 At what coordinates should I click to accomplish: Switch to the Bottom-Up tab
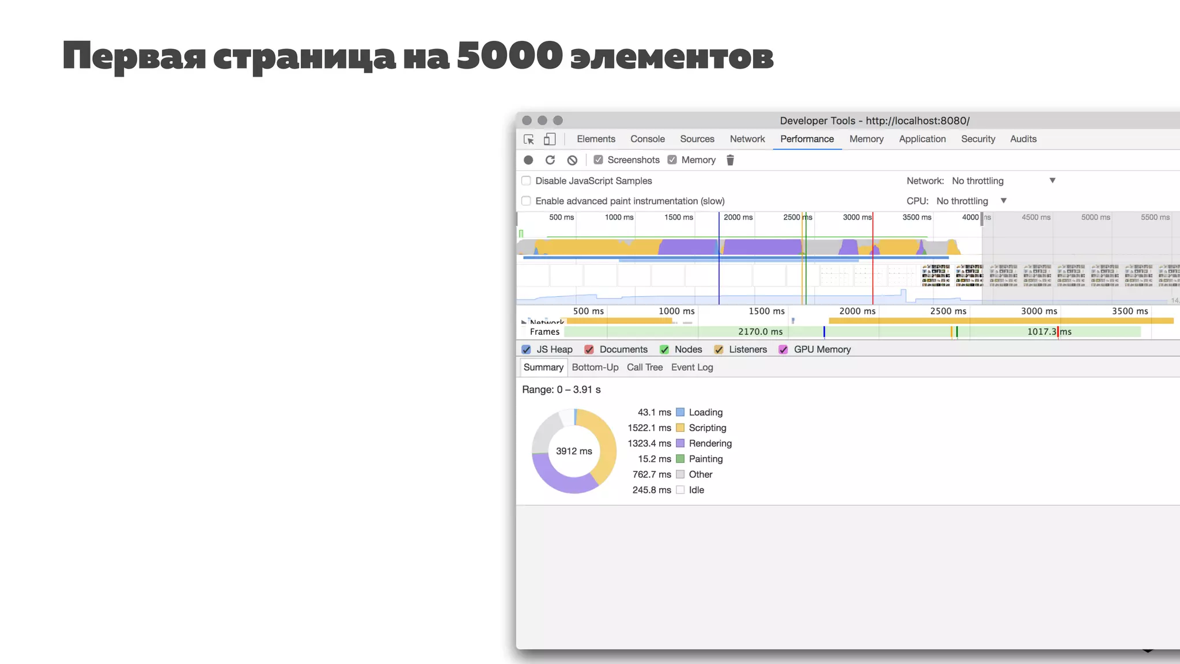tap(595, 367)
